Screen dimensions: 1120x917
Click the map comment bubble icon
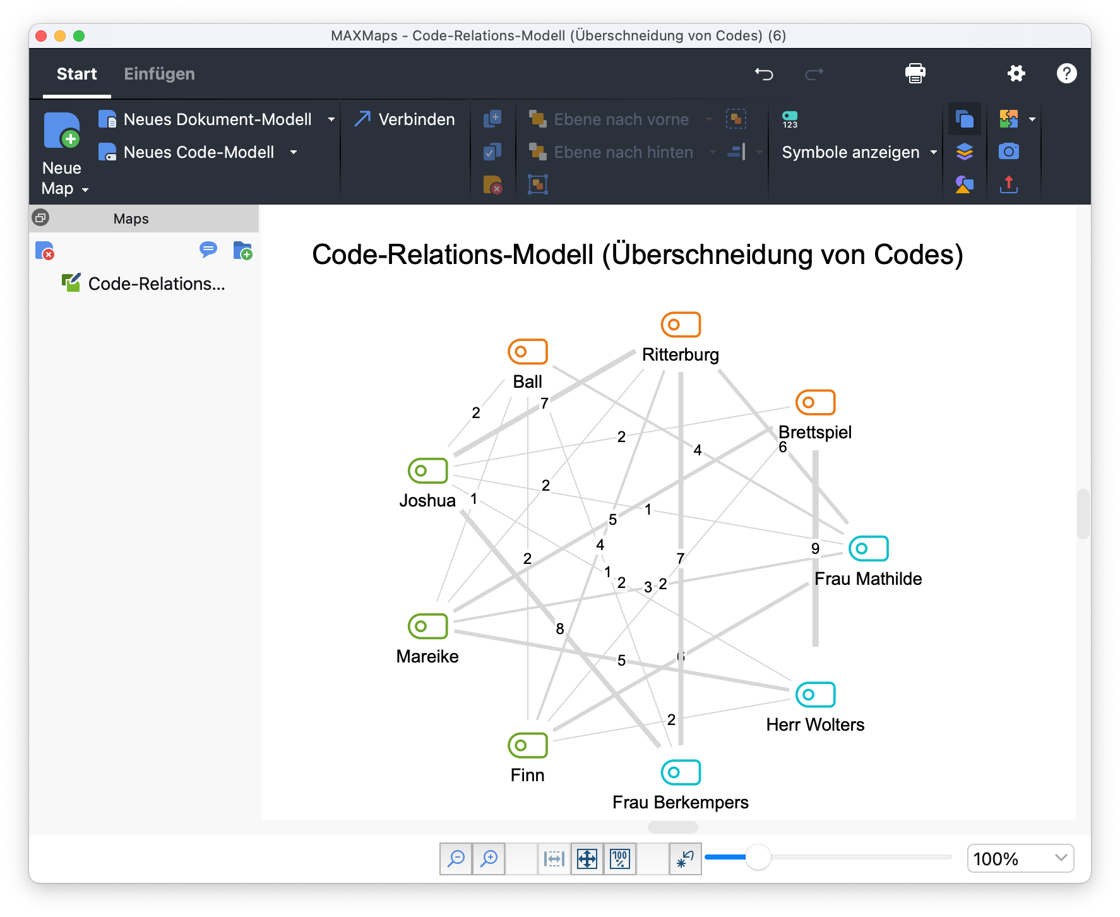pyautogui.click(x=208, y=250)
